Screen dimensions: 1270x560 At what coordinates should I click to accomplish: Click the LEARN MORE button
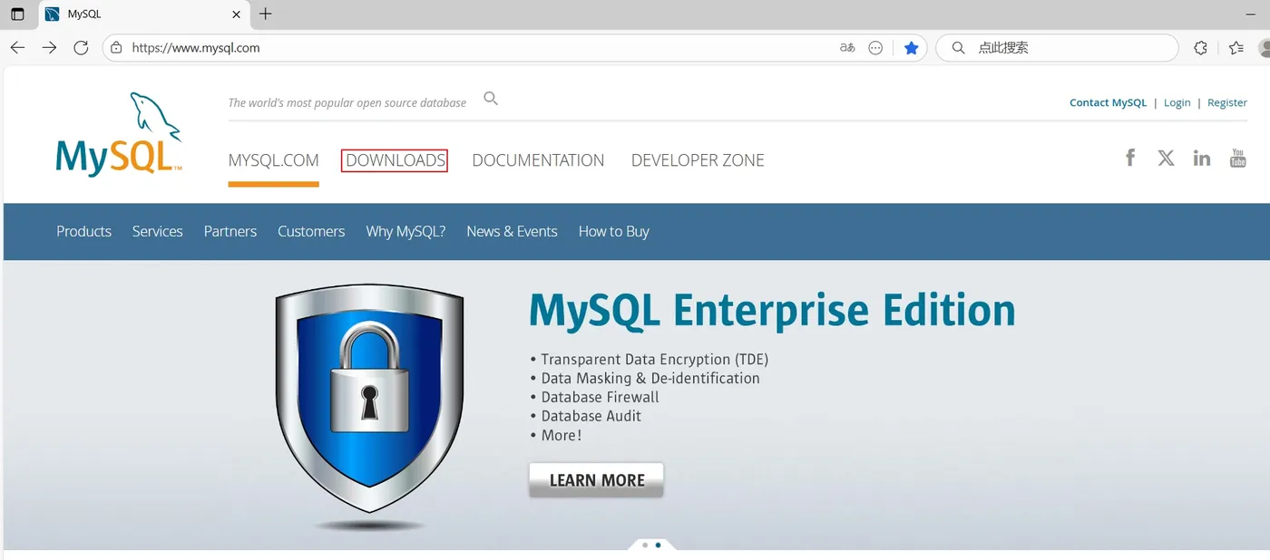point(596,480)
